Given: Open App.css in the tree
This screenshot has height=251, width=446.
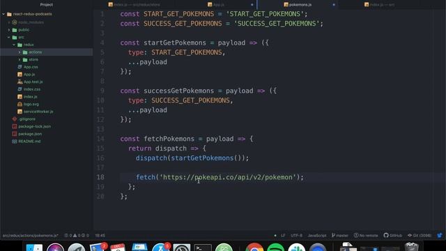Looking at the screenshot, I should [x=31, y=67].
